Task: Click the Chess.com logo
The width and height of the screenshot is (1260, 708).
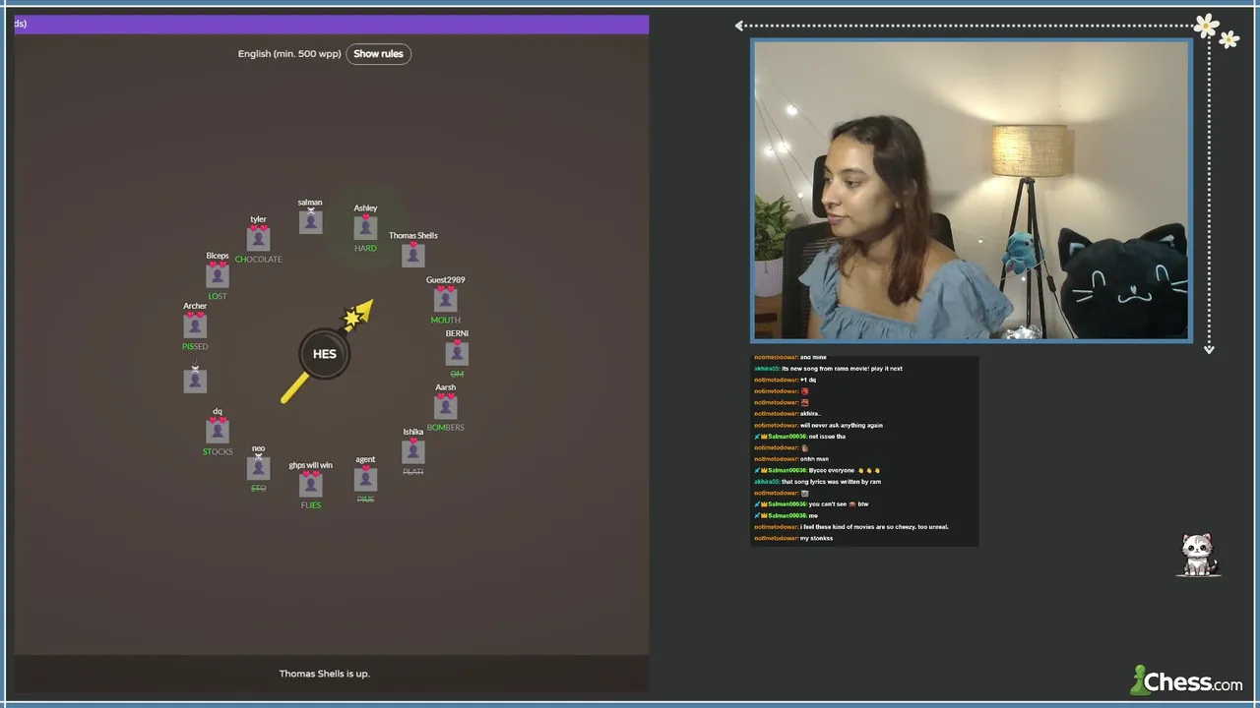Action: [1186, 681]
